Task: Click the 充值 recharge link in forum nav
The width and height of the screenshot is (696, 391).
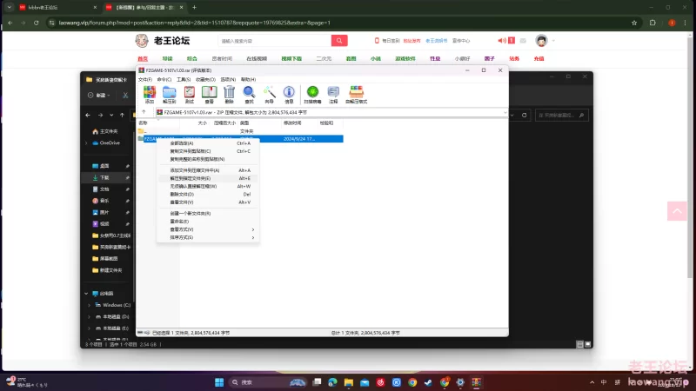Action: (x=539, y=58)
